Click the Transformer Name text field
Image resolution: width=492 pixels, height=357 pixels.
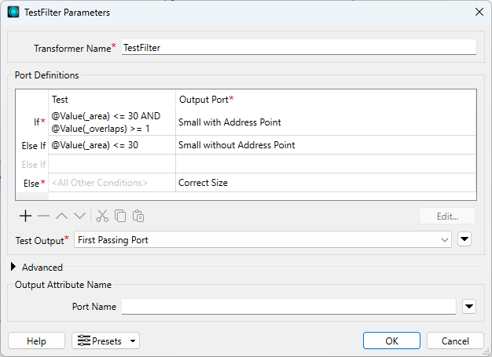[299, 47]
